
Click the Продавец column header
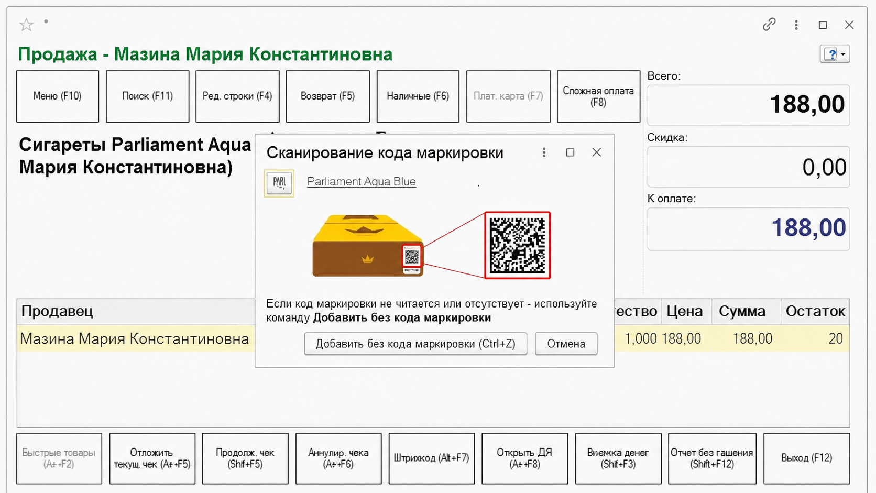tap(136, 311)
